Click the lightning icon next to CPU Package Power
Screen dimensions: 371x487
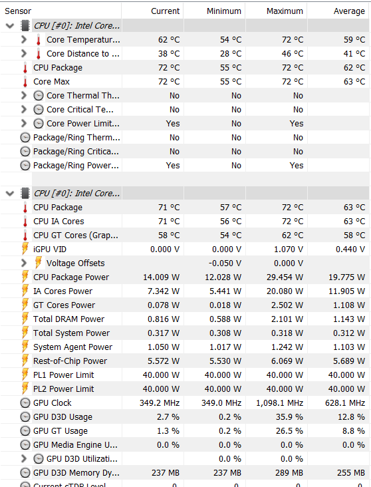click(x=25, y=277)
